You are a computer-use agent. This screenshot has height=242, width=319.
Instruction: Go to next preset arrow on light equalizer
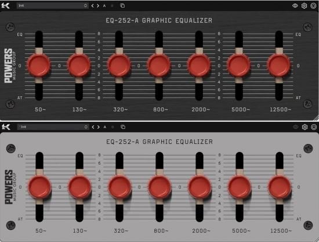[x=99, y=127]
